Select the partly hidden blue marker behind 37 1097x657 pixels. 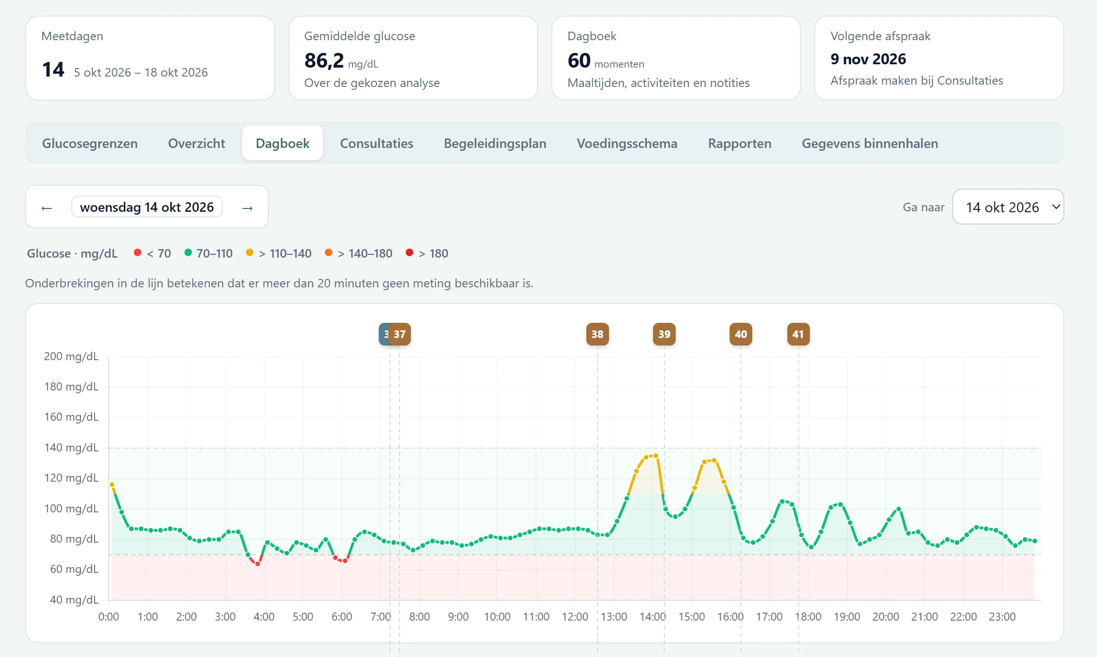tap(383, 334)
